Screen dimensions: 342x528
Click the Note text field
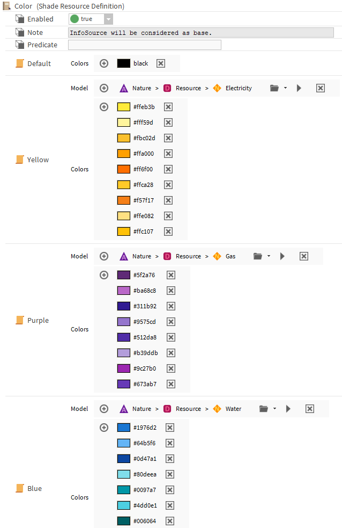pos(201,33)
